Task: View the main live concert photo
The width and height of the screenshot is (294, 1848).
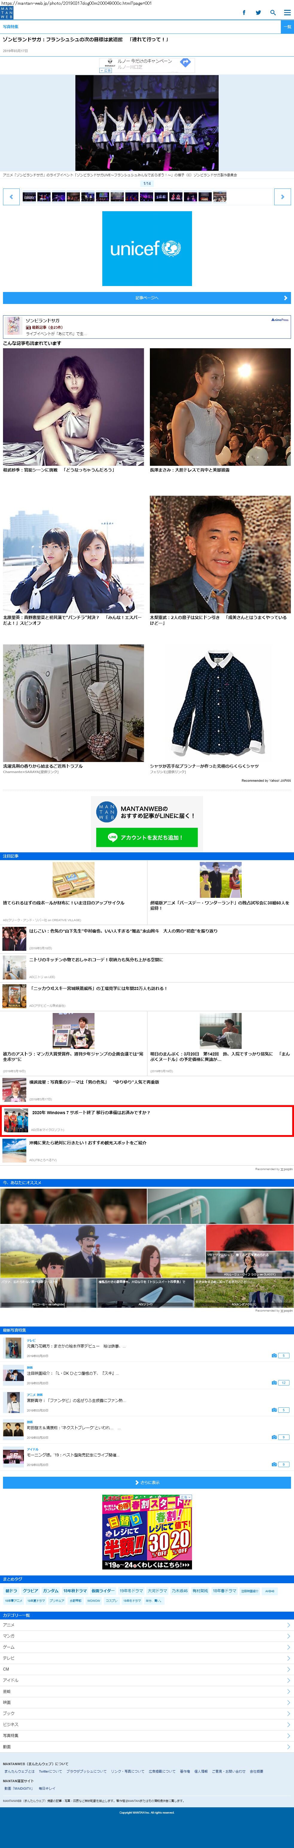Action: 147,123
